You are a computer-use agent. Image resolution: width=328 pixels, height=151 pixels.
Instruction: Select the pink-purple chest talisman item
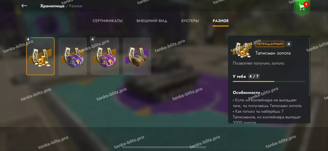click(x=105, y=56)
